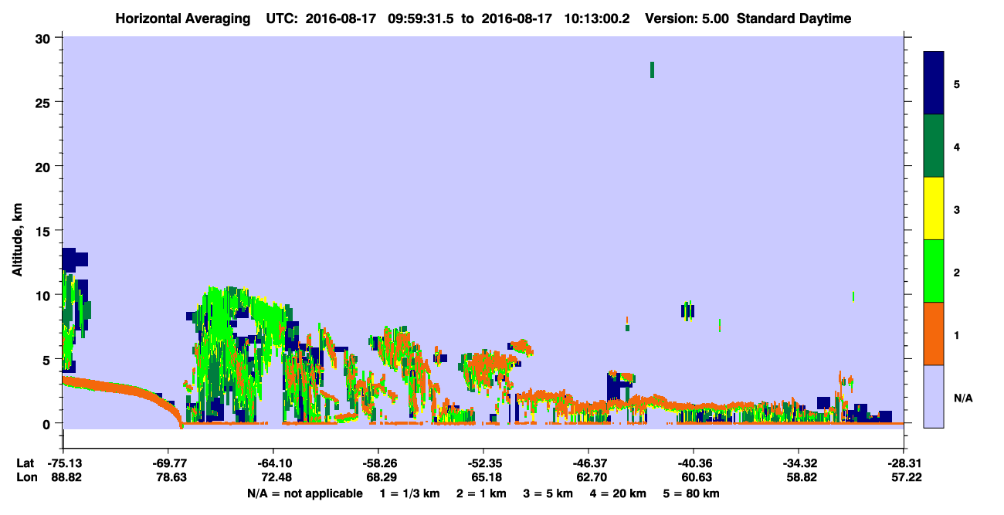Screen dimensions: 1004x515
Task: Click the dark blue colorbar segment labeled 5
Action: coord(934,83)
